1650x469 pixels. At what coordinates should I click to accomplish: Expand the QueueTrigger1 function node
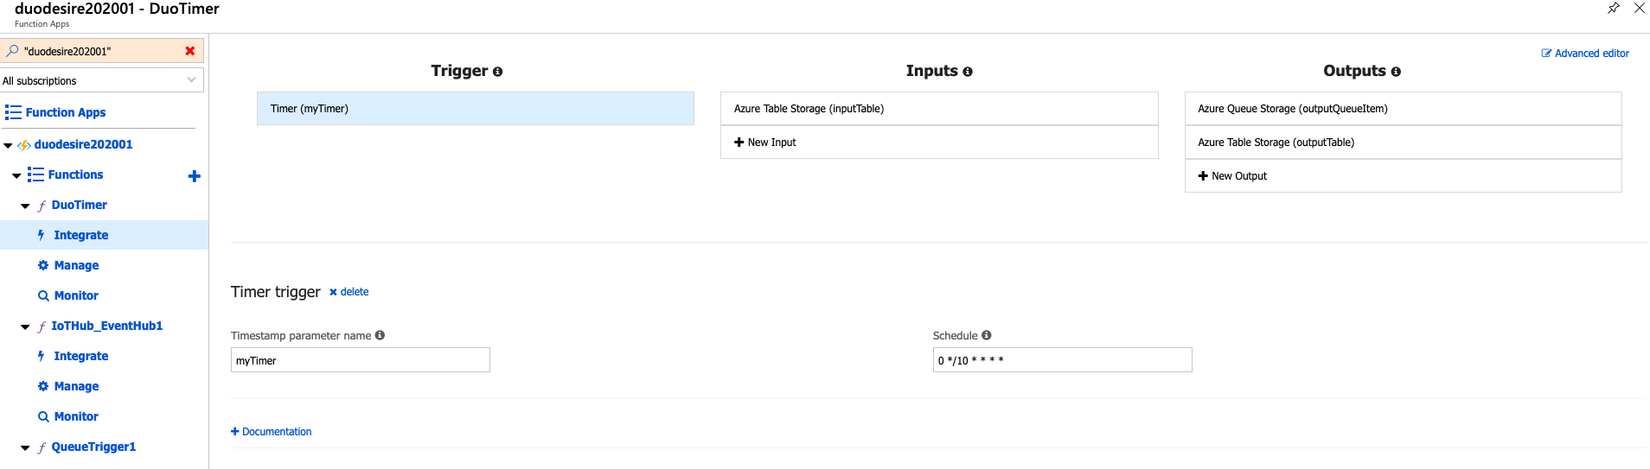coord(25,448)
